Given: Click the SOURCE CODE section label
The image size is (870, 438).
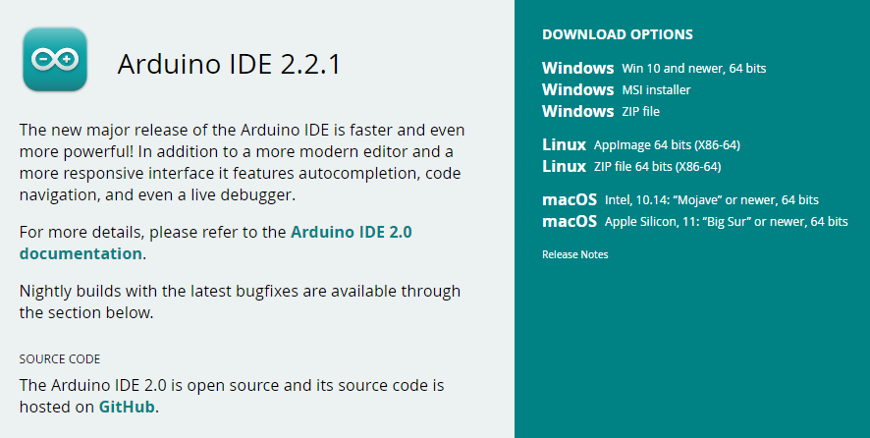Looking at the screenshot, I should 60,359.
